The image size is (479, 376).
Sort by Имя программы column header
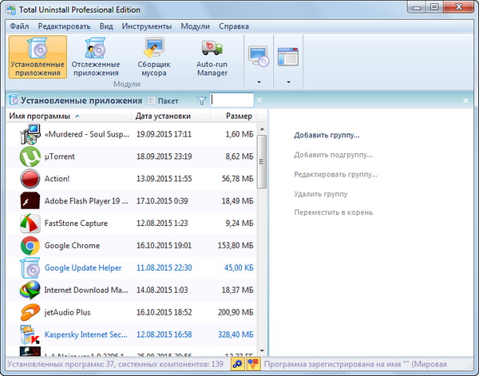38,117
